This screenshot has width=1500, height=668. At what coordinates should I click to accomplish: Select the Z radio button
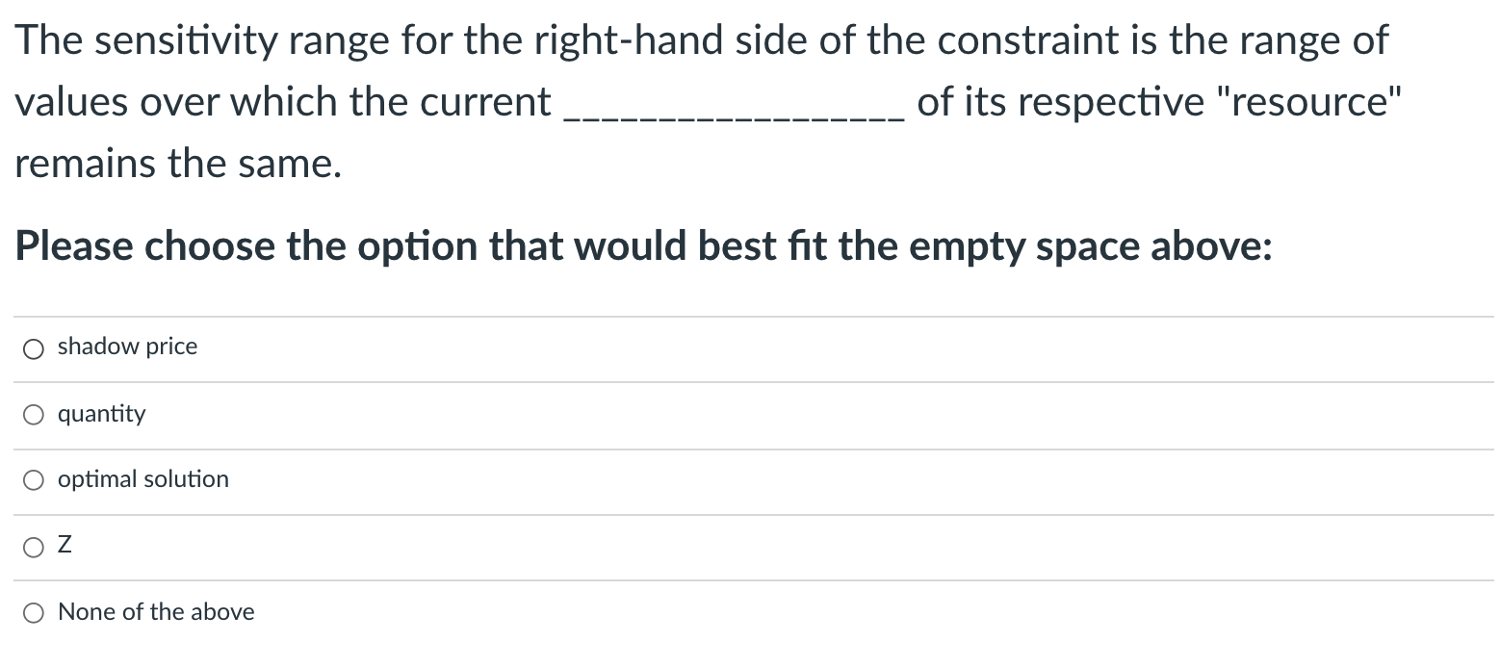click(34, 546)
